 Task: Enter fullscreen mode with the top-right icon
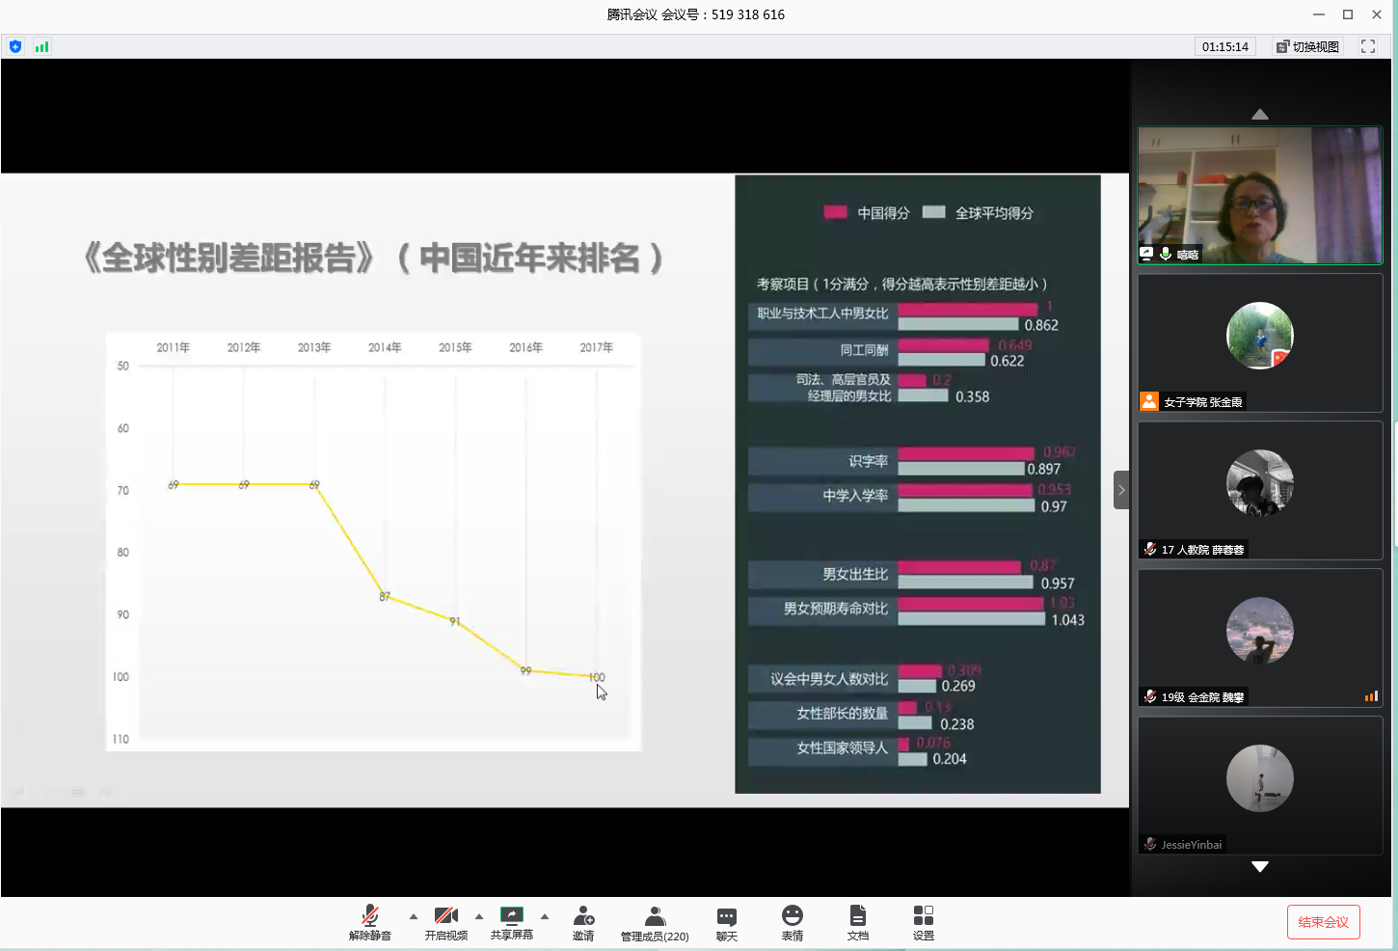click(x=1367, y=46)
